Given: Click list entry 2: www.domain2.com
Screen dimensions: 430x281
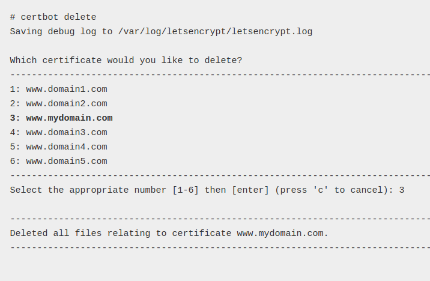Looking at the screenshot, I should (59, 104).
